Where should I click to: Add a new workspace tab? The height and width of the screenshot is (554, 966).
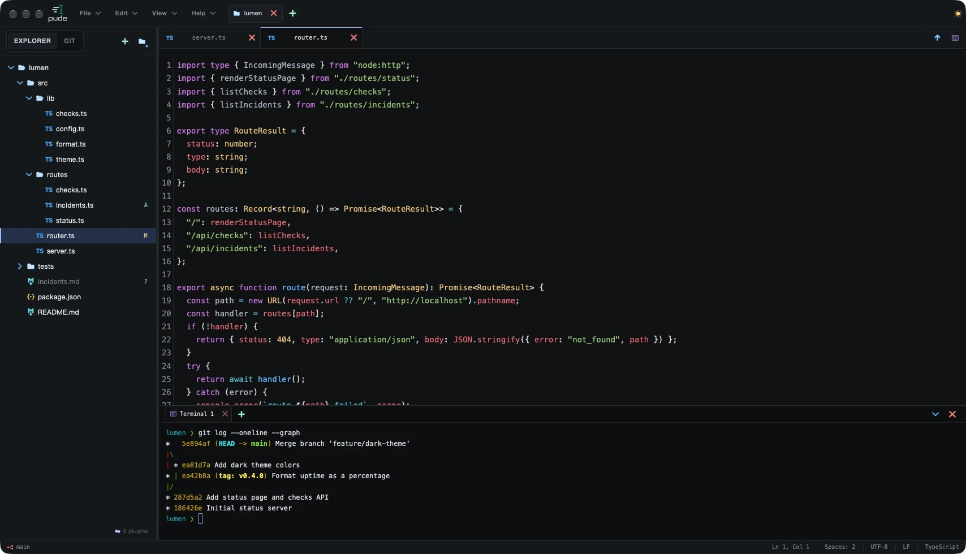(x=292, y=13)
